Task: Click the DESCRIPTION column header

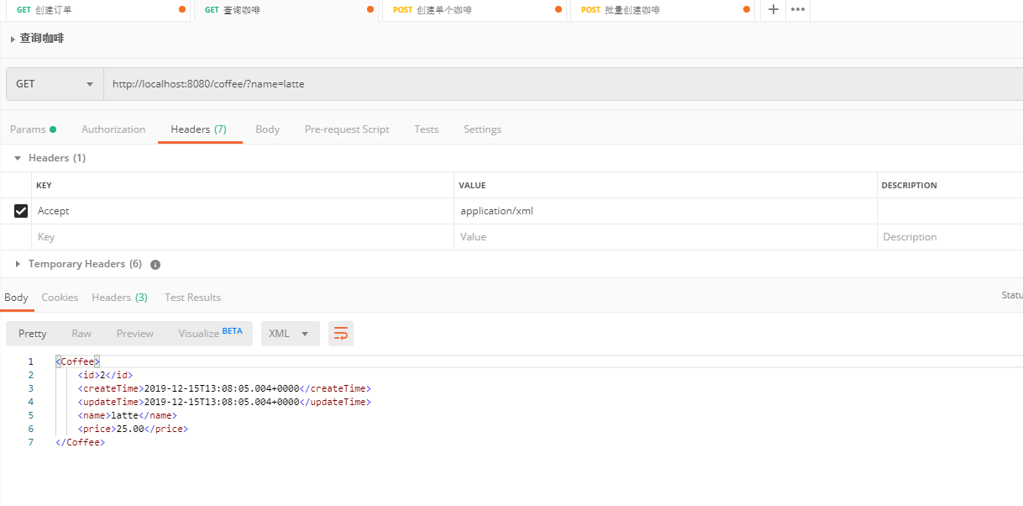Action: coord(909,186)
